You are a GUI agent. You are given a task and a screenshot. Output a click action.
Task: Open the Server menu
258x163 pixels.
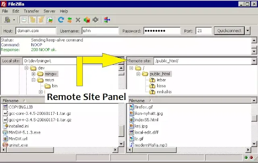pos(49,11)
